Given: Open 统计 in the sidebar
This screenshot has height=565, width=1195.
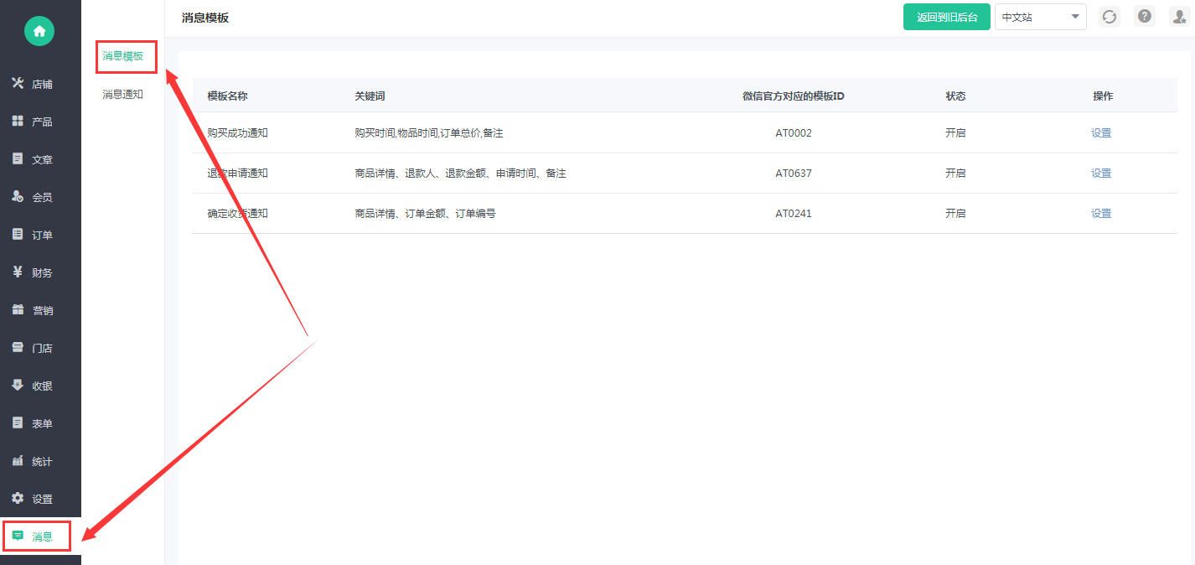Looking at the screenshot, I should pyautogui.click(x=40, y=461).
